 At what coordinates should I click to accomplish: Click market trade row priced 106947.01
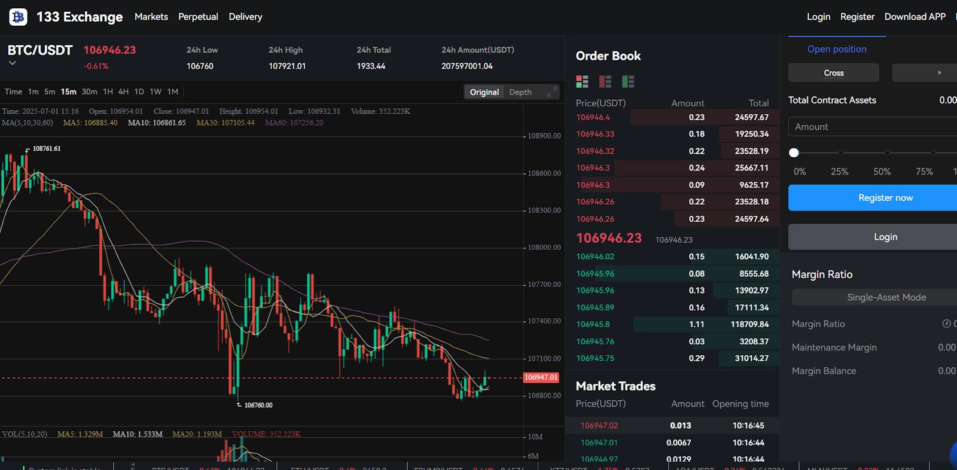(672, 442)
